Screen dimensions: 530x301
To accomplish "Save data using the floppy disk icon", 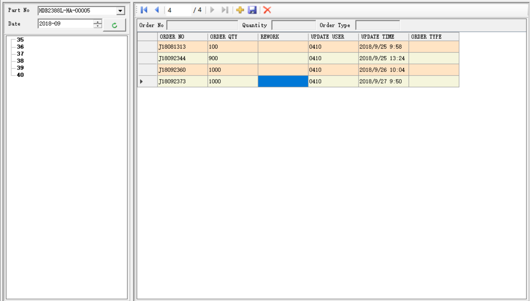I will [x=252, y=10].
